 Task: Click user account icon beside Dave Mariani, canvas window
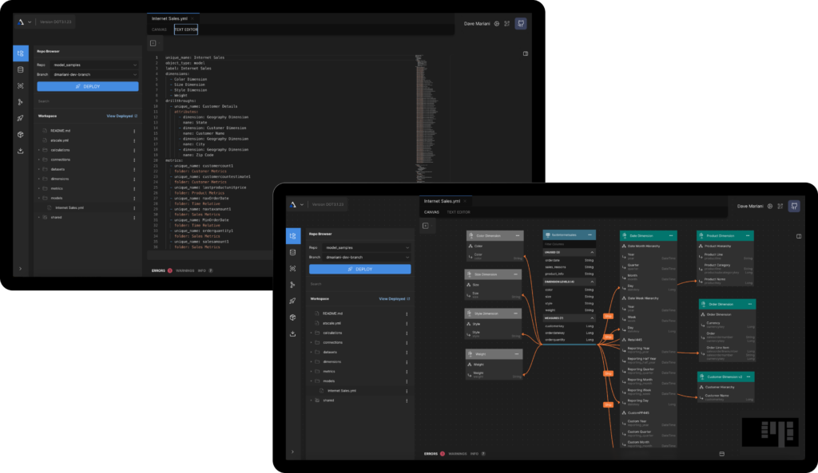point(770,207)
